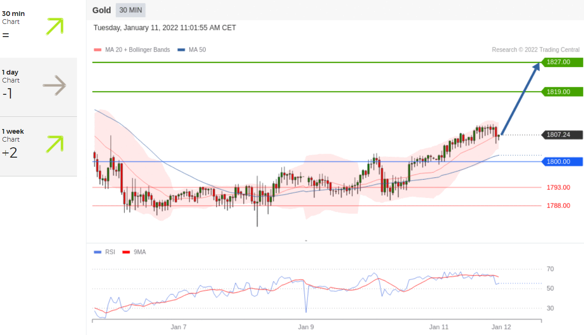
Task: Click the '+2' rating under 1 week
Action: pos(10,153)
